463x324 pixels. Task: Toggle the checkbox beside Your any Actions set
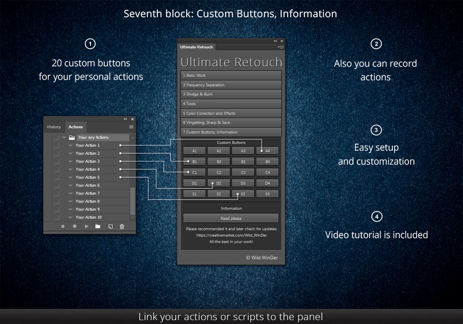(57, 138)
